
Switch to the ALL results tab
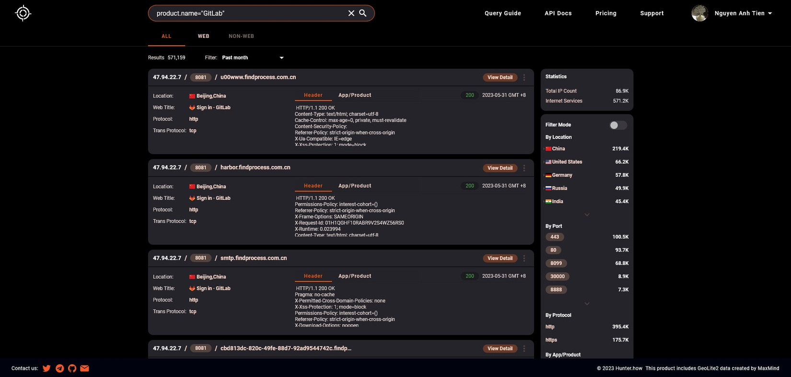[166, 36]
